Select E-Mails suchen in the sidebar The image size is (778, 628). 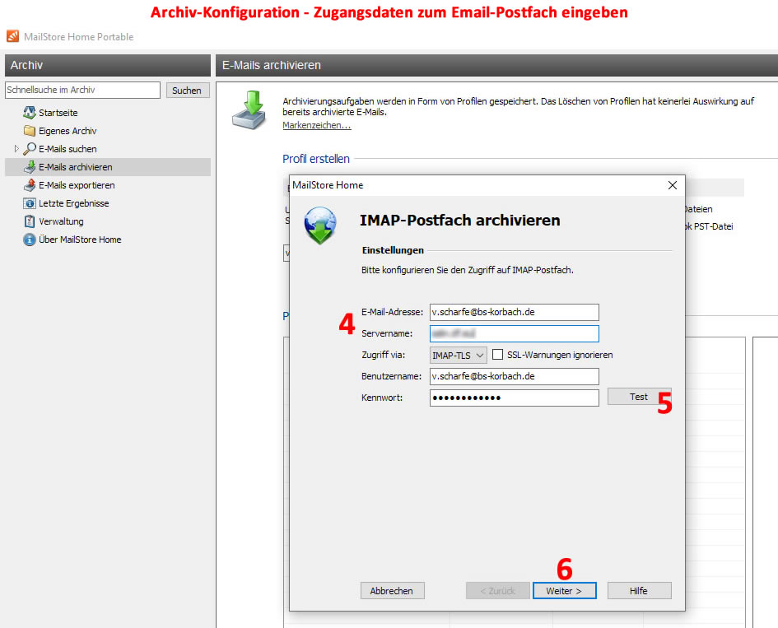[x=68, y=149]
